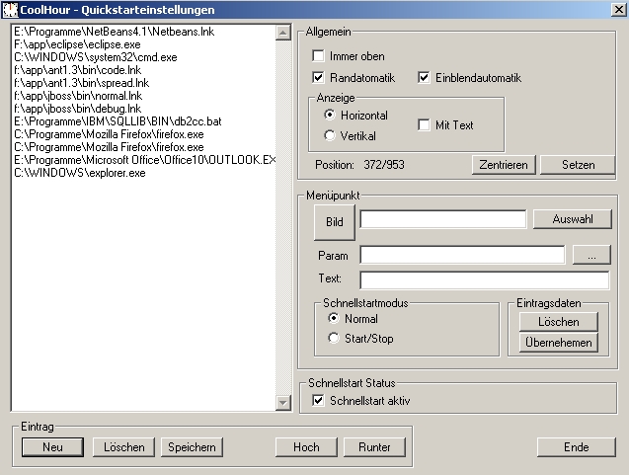Close the dialog with Ende
629x475 pixels.
click(x=576, y=447)
